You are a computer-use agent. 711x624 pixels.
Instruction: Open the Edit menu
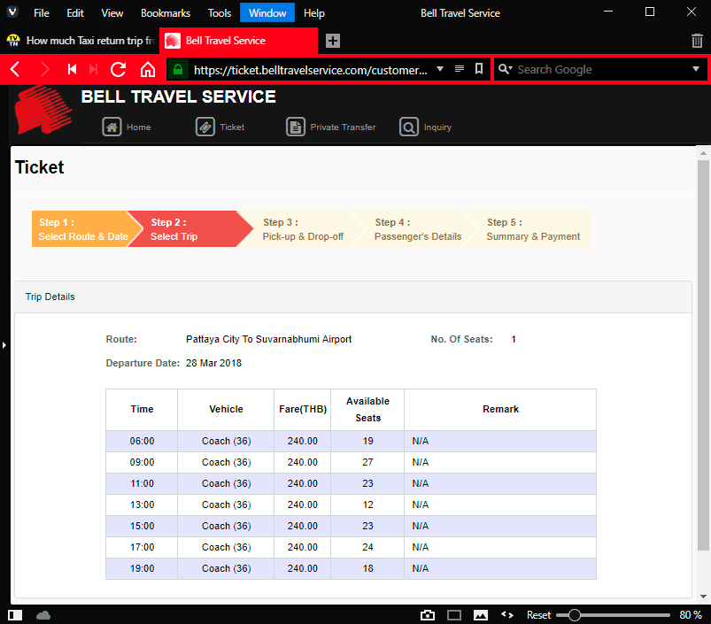[x=75, y=13]
